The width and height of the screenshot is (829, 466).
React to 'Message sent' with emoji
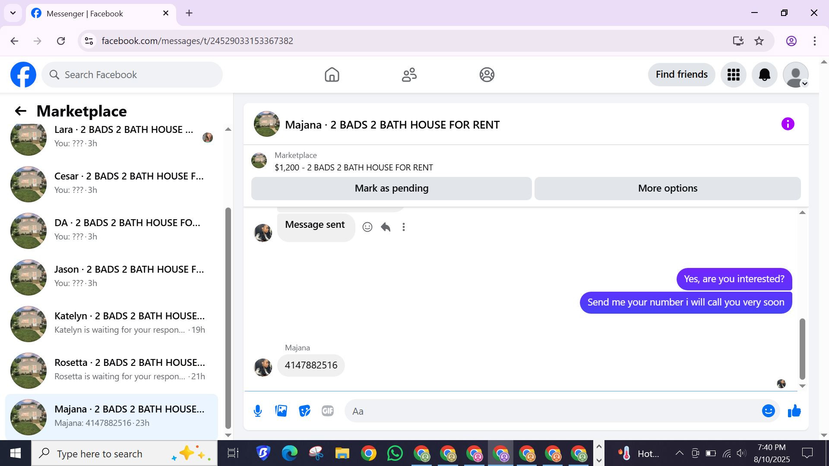[367, 227]
